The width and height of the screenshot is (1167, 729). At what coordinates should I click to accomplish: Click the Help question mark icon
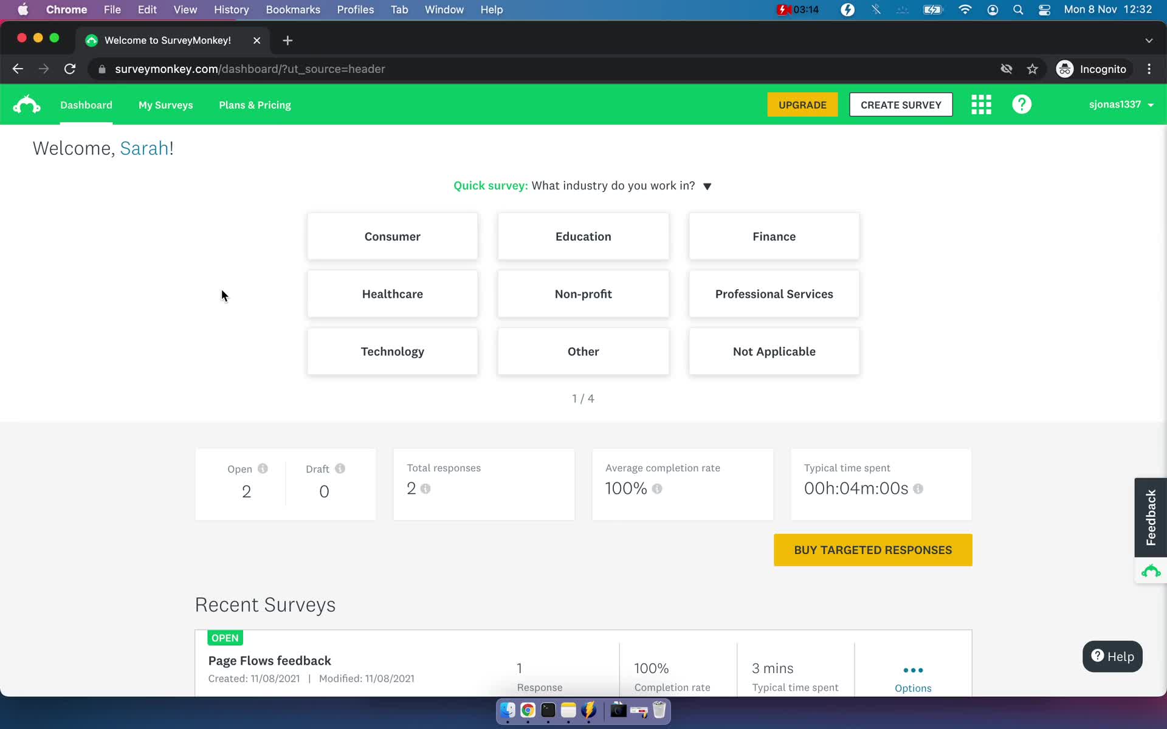[1022, 104]
